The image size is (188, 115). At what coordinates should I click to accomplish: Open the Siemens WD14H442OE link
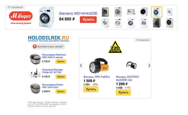78,14
